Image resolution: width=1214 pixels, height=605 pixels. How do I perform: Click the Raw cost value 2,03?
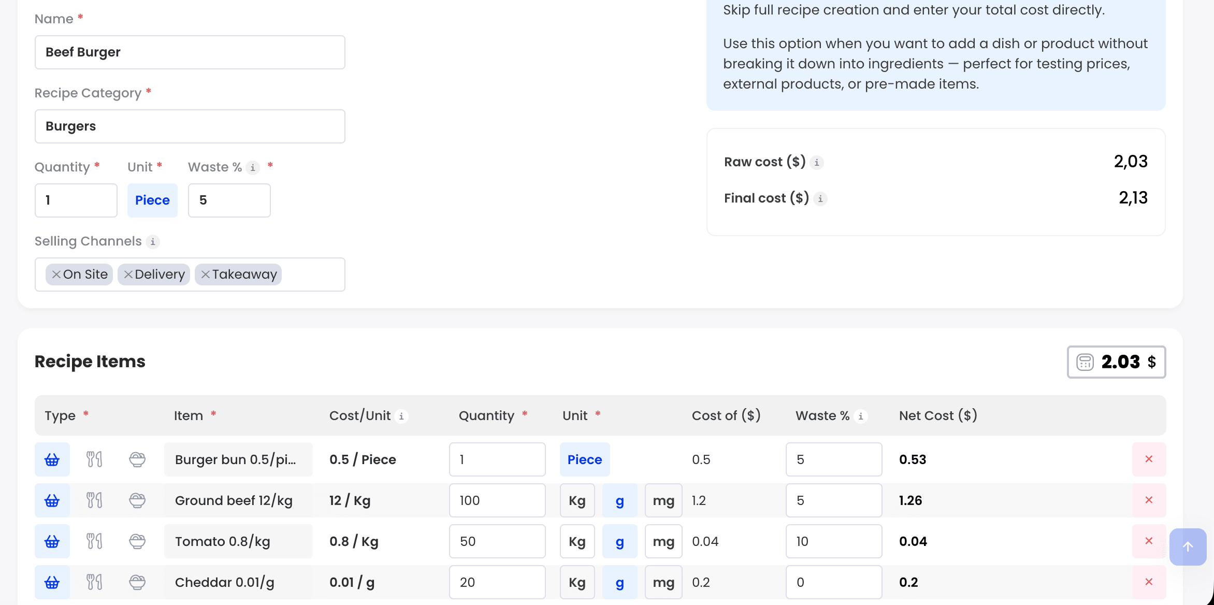(x=1131, y=162)
